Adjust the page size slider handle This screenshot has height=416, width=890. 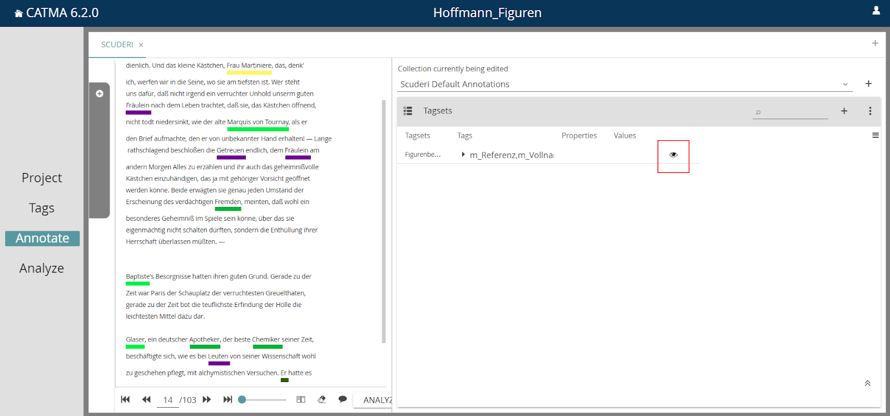(x=242, y=399)
